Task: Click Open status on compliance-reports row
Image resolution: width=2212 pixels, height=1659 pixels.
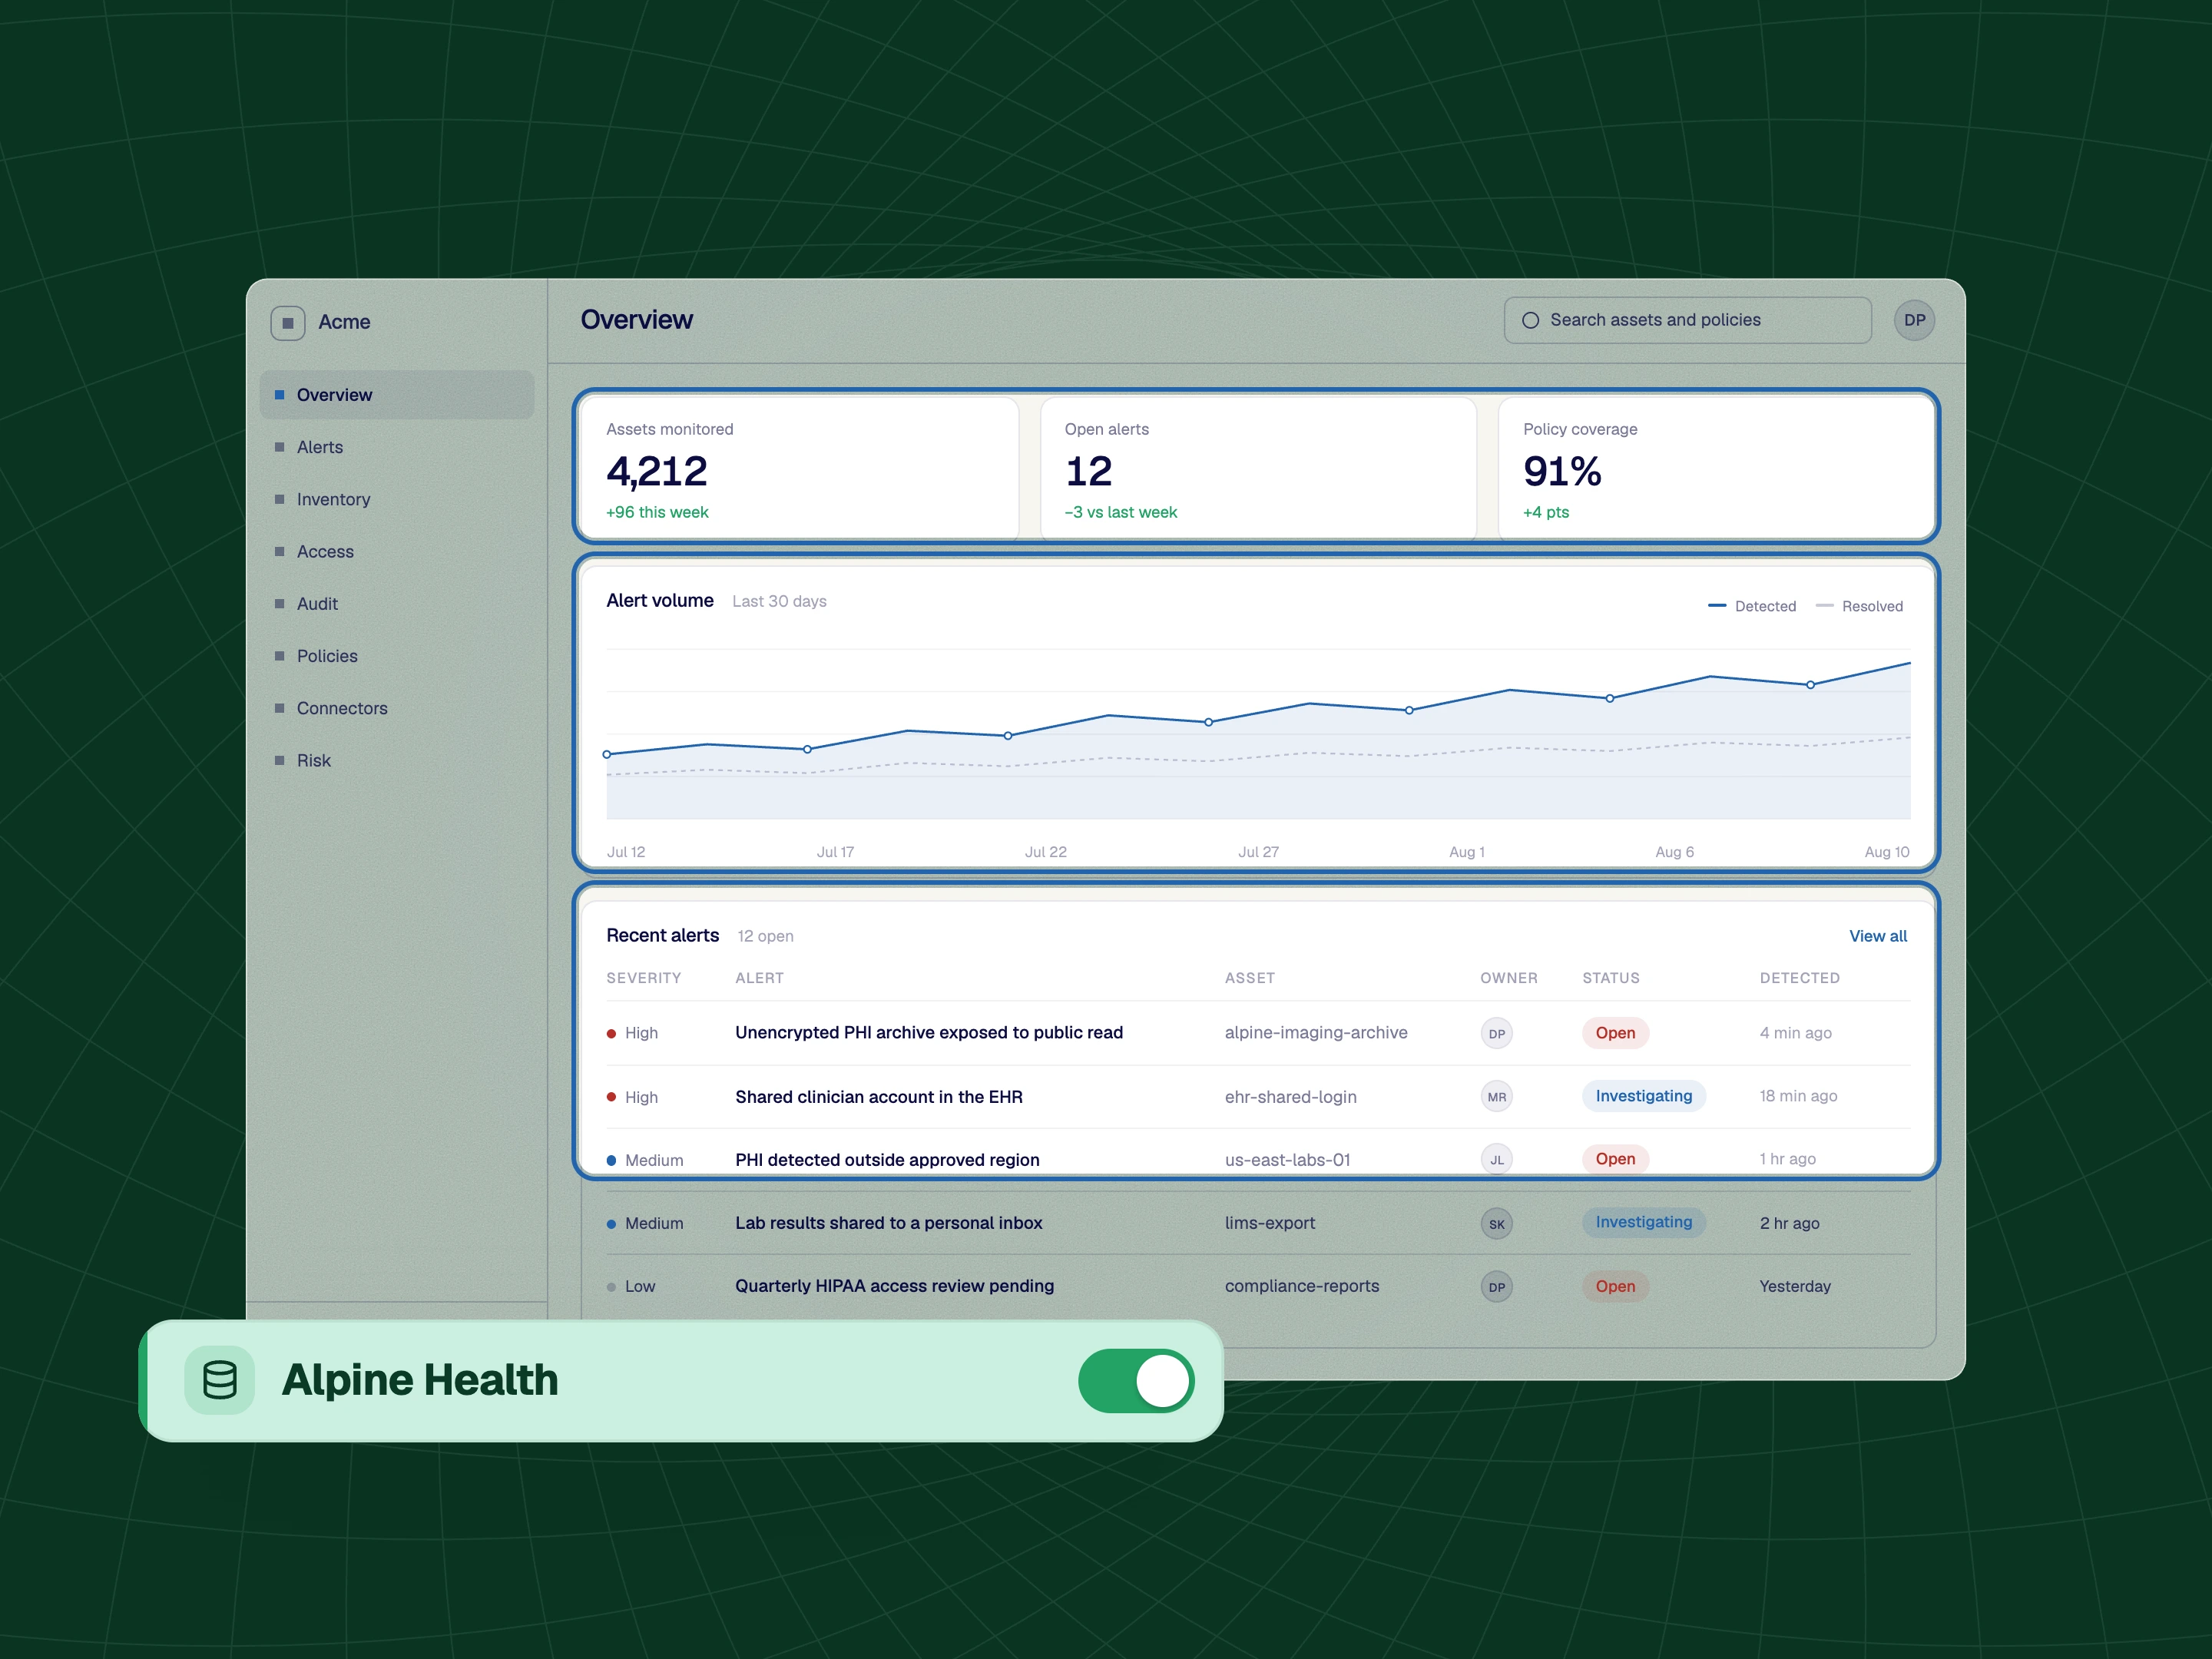Action: (x=1615, y=1286)
